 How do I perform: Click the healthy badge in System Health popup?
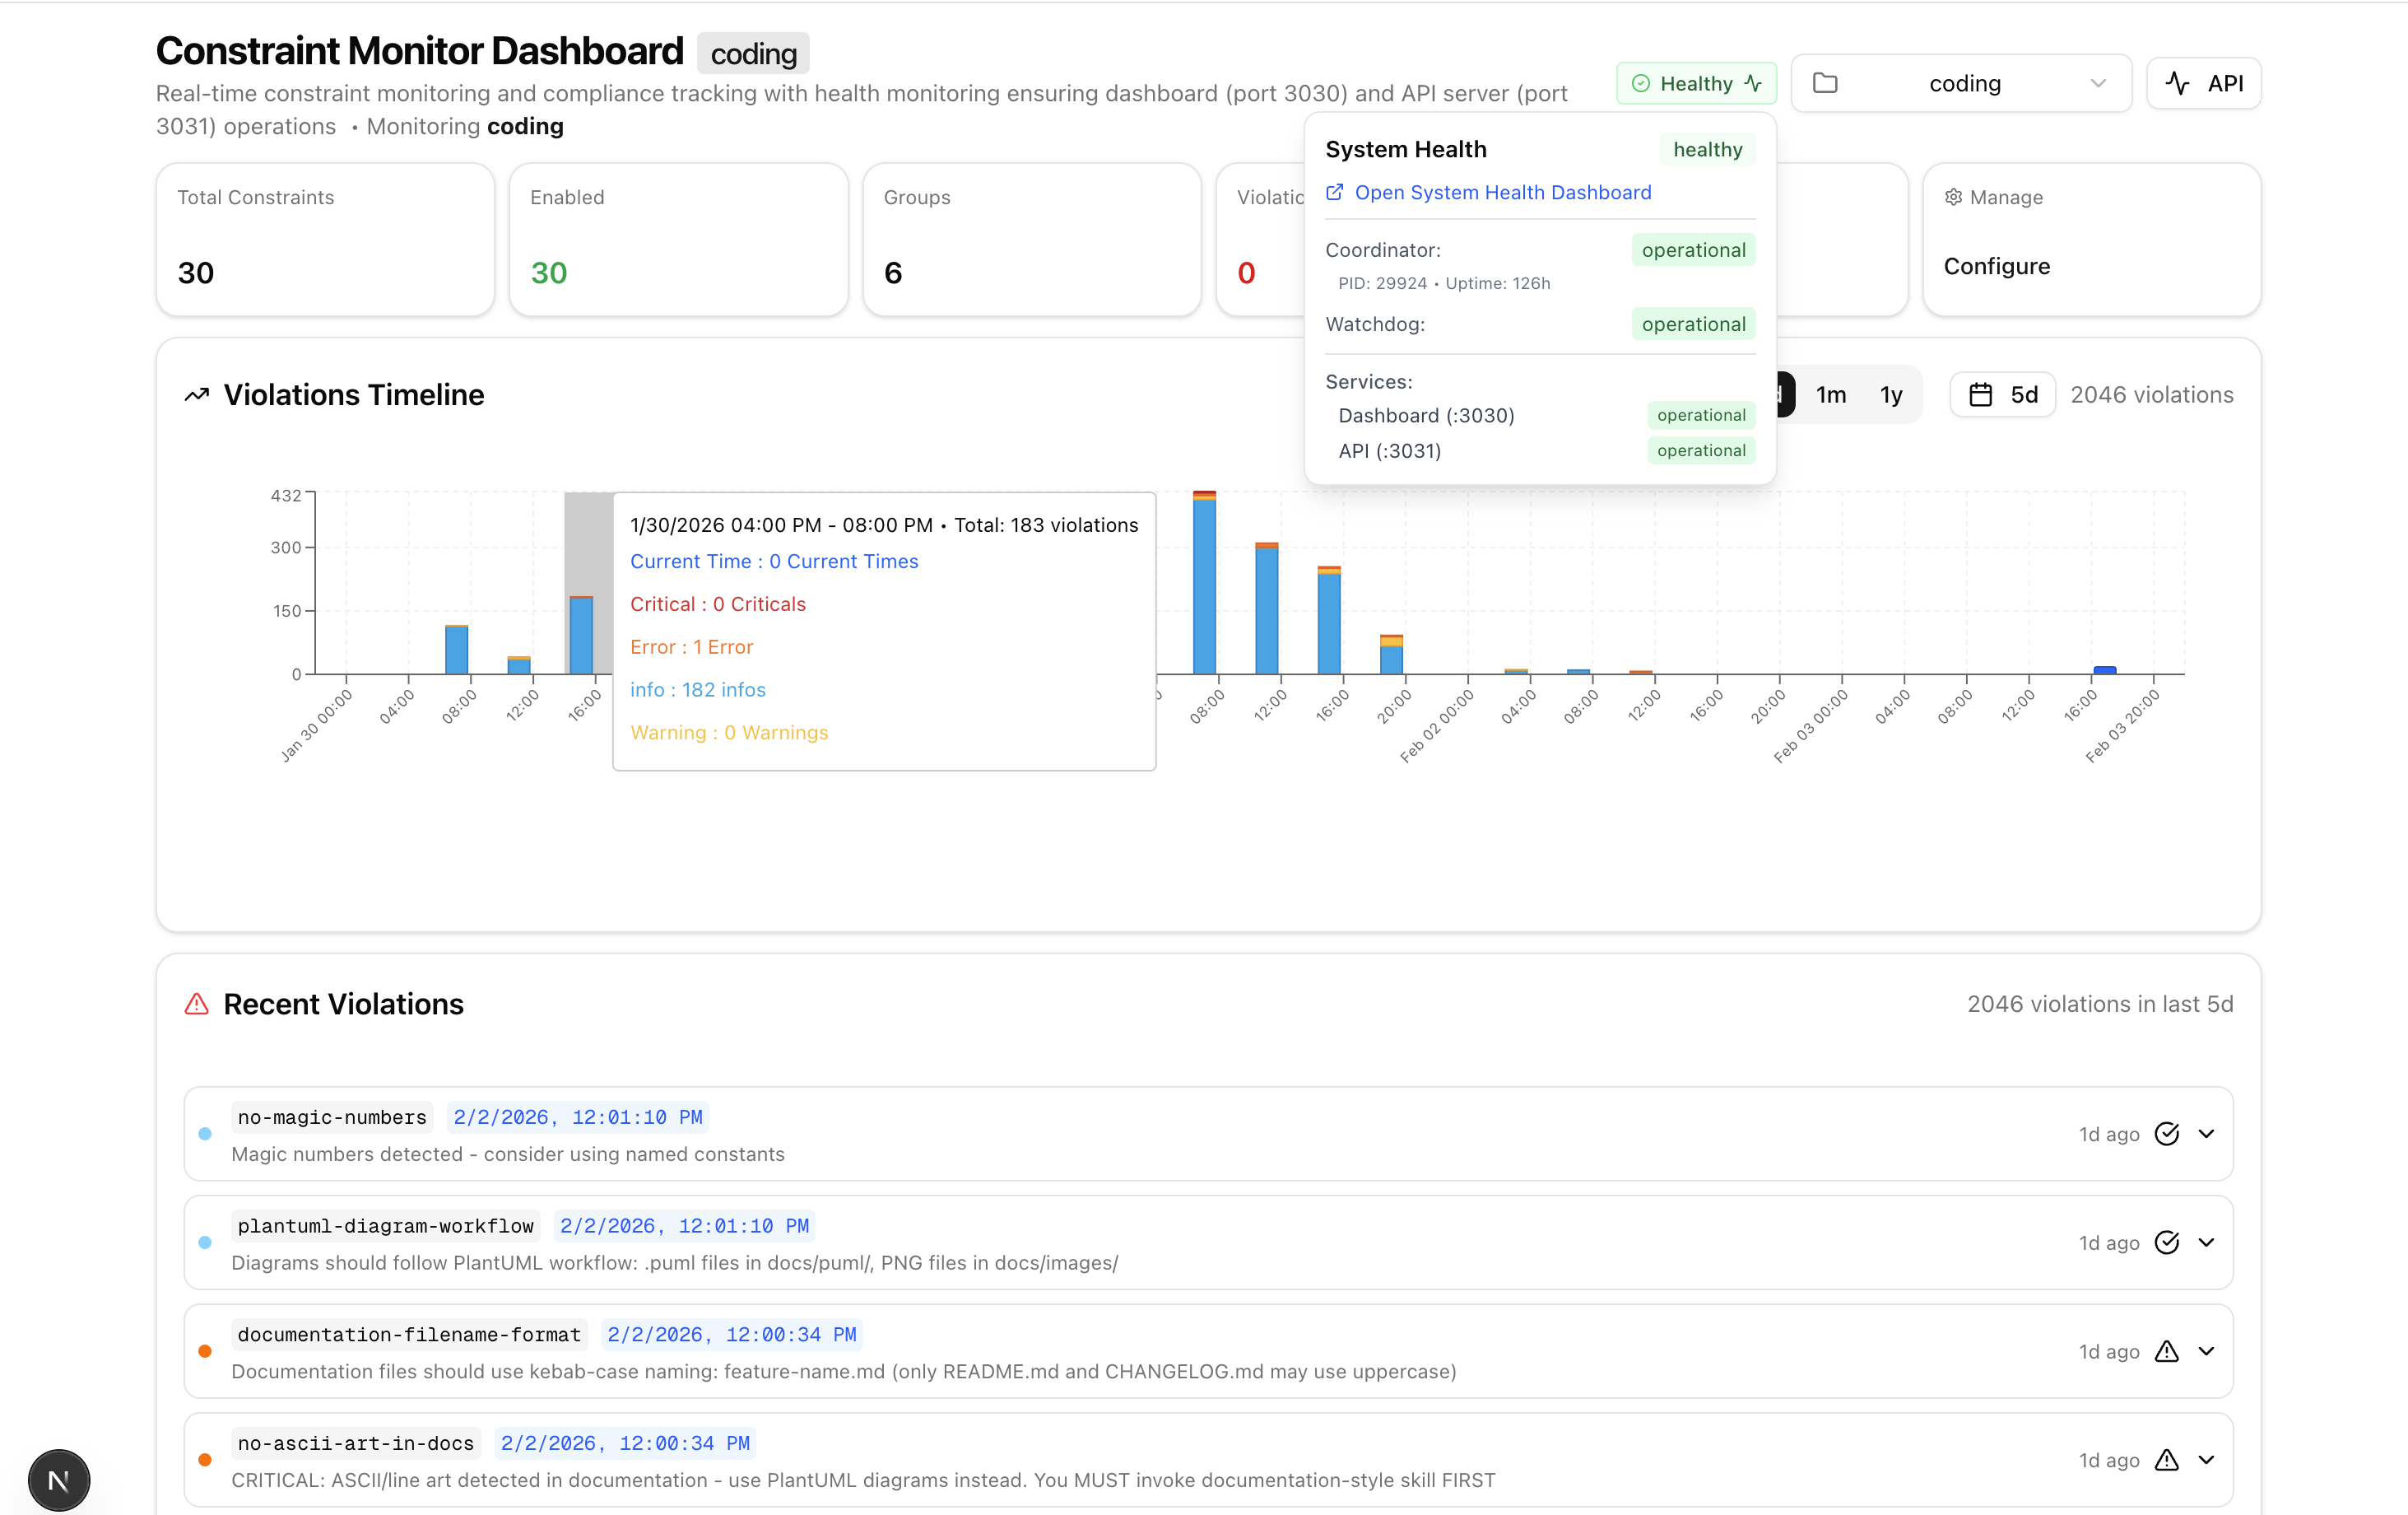[x=1707, y=149]
